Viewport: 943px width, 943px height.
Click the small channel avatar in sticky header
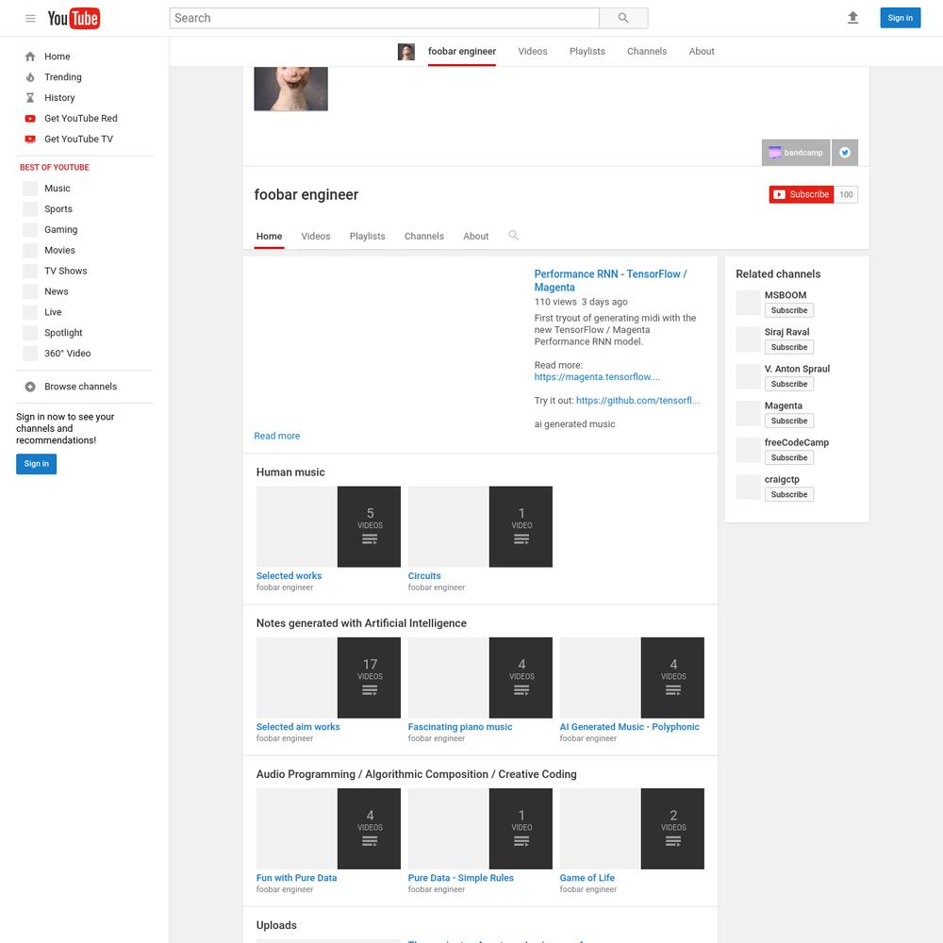click(x=405, y=52)
